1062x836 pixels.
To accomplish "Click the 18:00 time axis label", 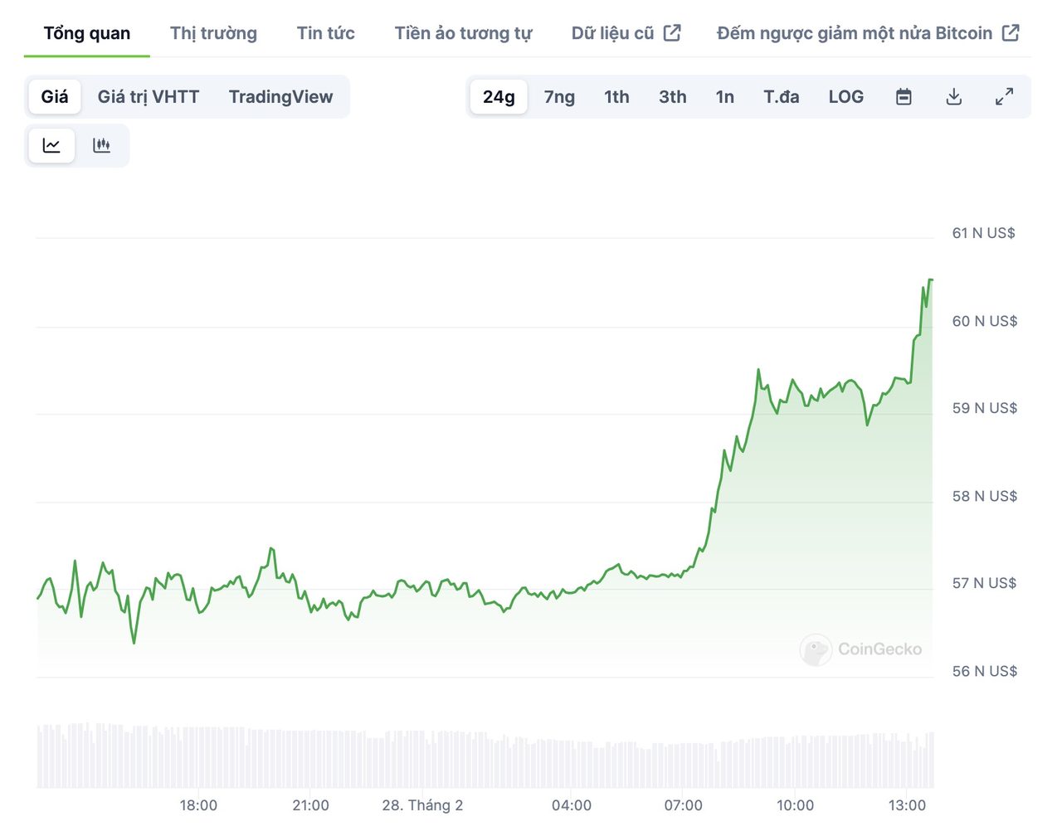I will tap(198, 805).
